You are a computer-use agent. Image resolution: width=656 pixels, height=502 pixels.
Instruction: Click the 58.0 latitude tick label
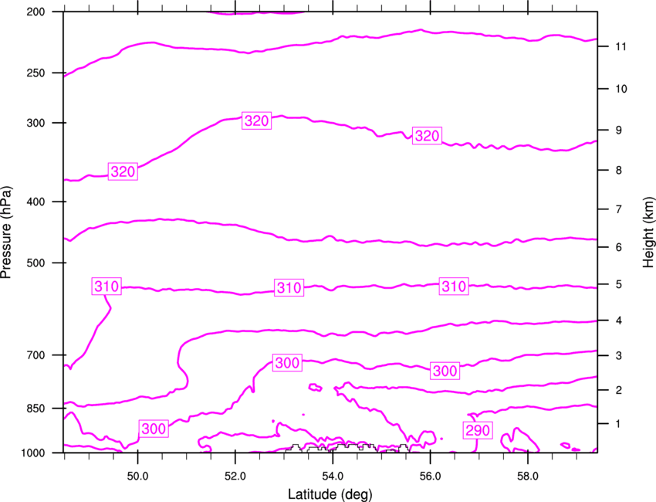(528, 477)
